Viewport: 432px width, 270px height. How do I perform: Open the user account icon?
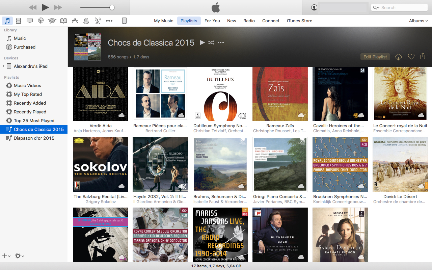click(314, 7)
